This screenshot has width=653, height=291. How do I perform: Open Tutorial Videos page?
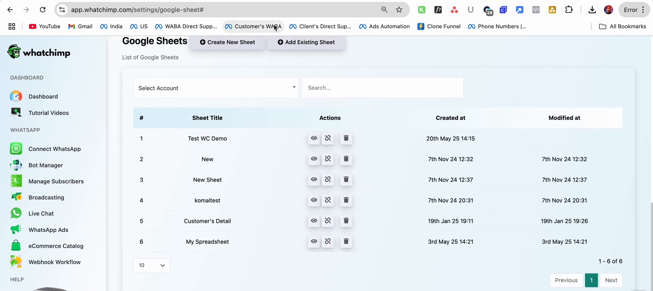click(x=39, y=113)
